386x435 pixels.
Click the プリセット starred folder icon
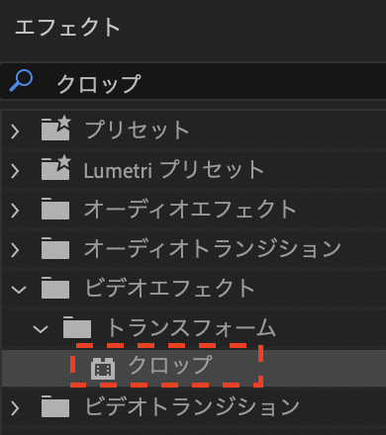pos(55,129)
